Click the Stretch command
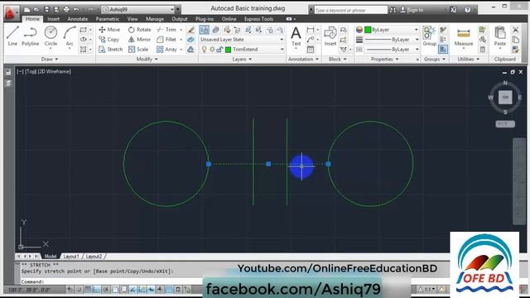This screenshot has width=530, height=298. coord(110,50)
